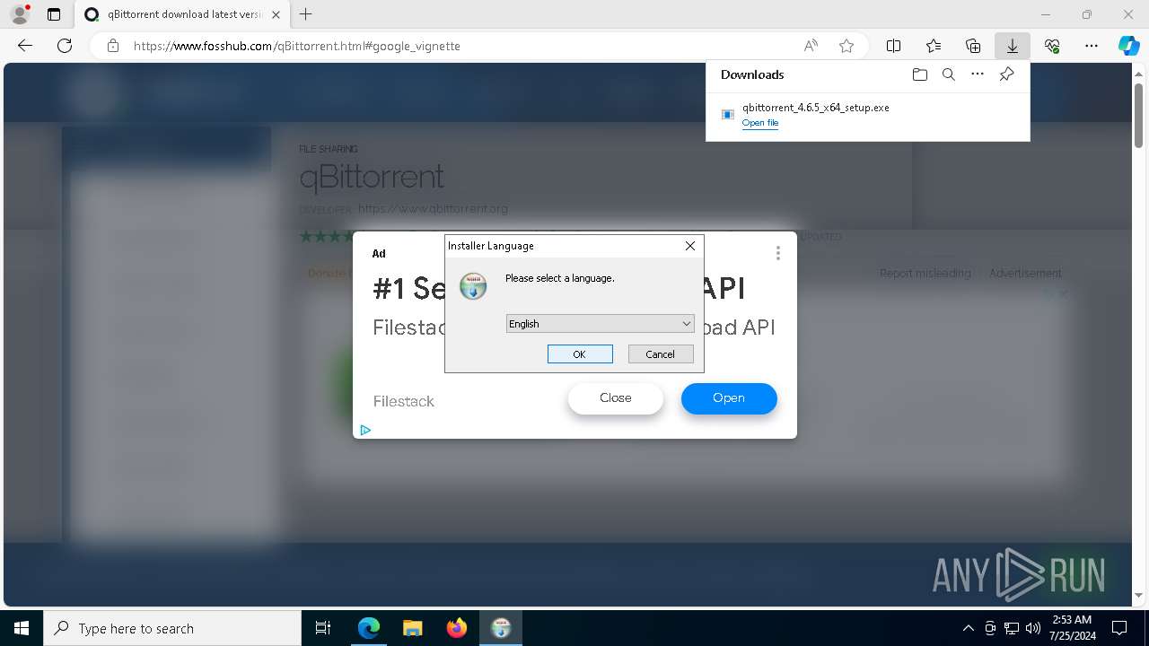Screen dimensions: 1149x646
Task: Click the AdChoices triangle icon
Action: coord(365,430)
